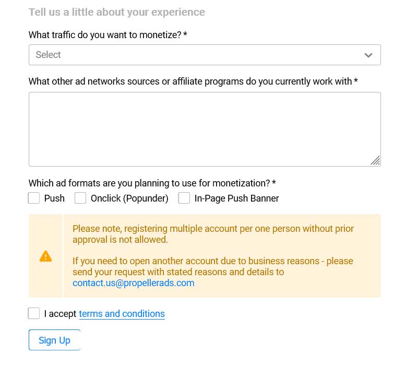Click the 'Tell us a little' heading
The width and height of the screenshot is (405, 365).
point(117,12)
